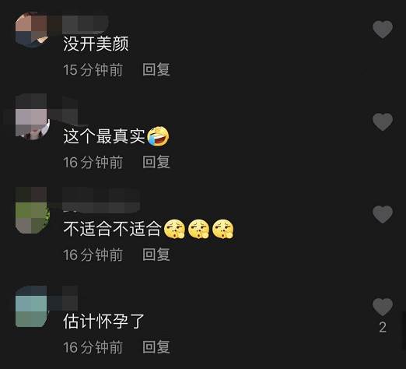Viewport: 406px width, 369px height.
Task: Open avatar of 没开美颜 commenter
Action: click(32, 30)
